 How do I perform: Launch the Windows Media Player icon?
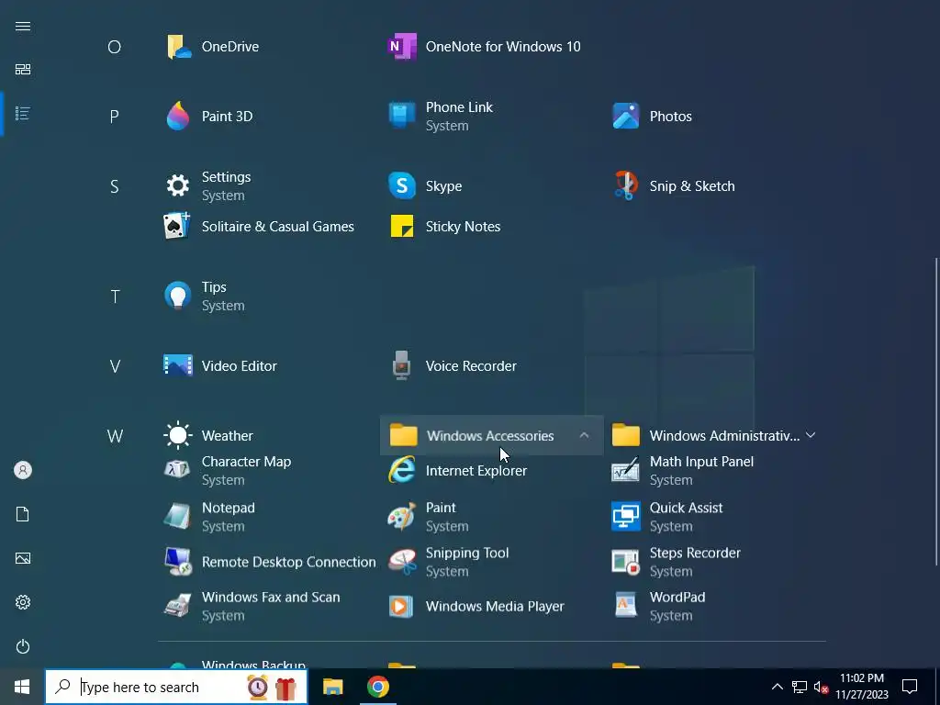coord(401,606)
